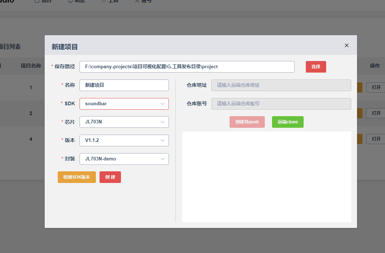Click the chevron arrow in 芯片 selector
Image resolution: width=385 pixels, height=253 pixels.
162,122
